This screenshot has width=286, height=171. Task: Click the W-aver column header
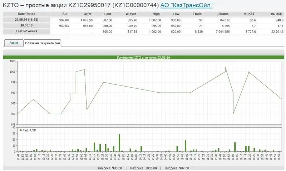[x=132, y=14]
